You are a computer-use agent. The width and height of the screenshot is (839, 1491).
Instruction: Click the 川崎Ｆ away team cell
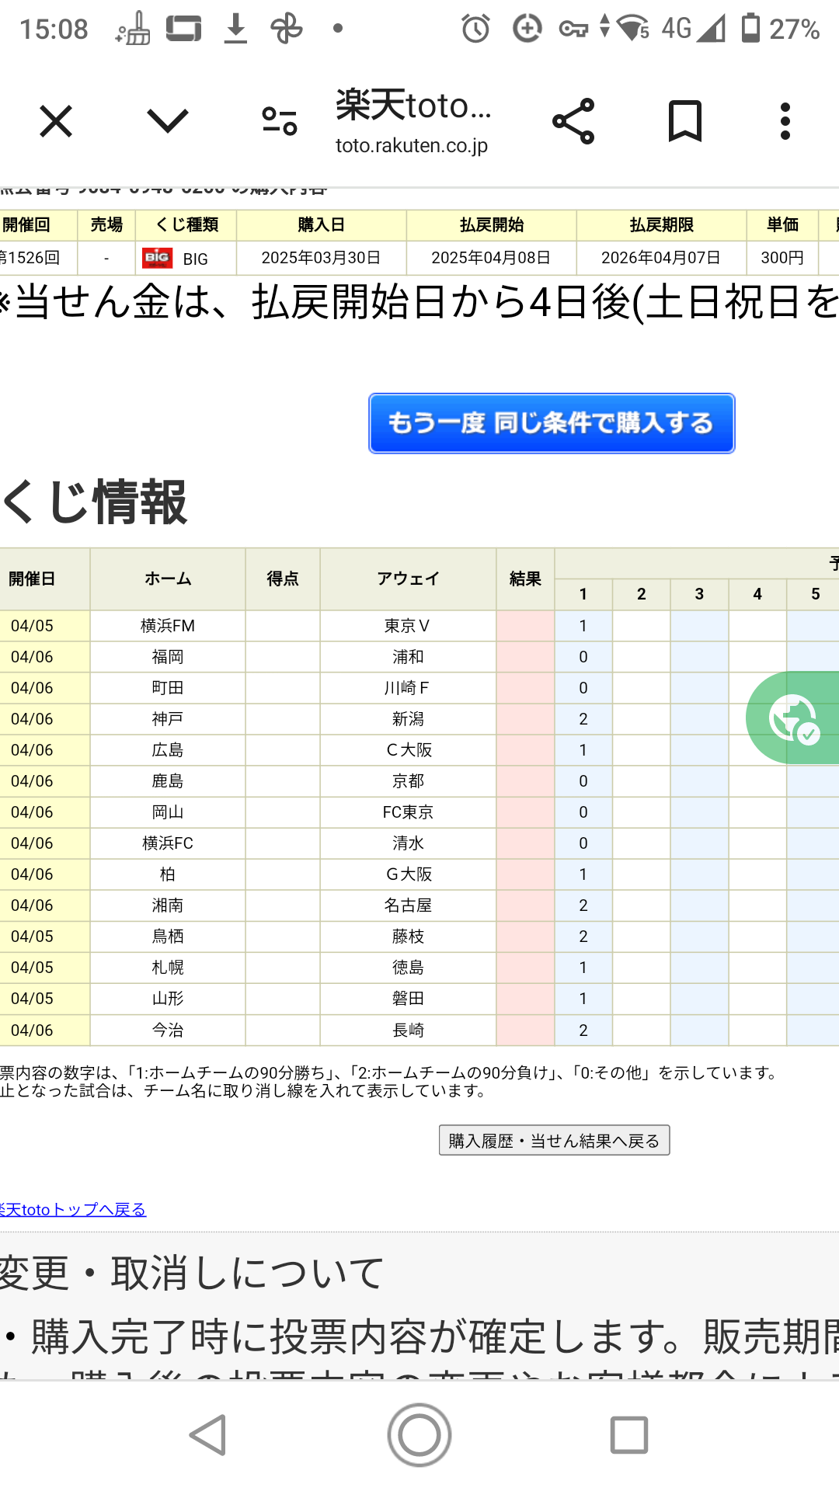[409, 688]
